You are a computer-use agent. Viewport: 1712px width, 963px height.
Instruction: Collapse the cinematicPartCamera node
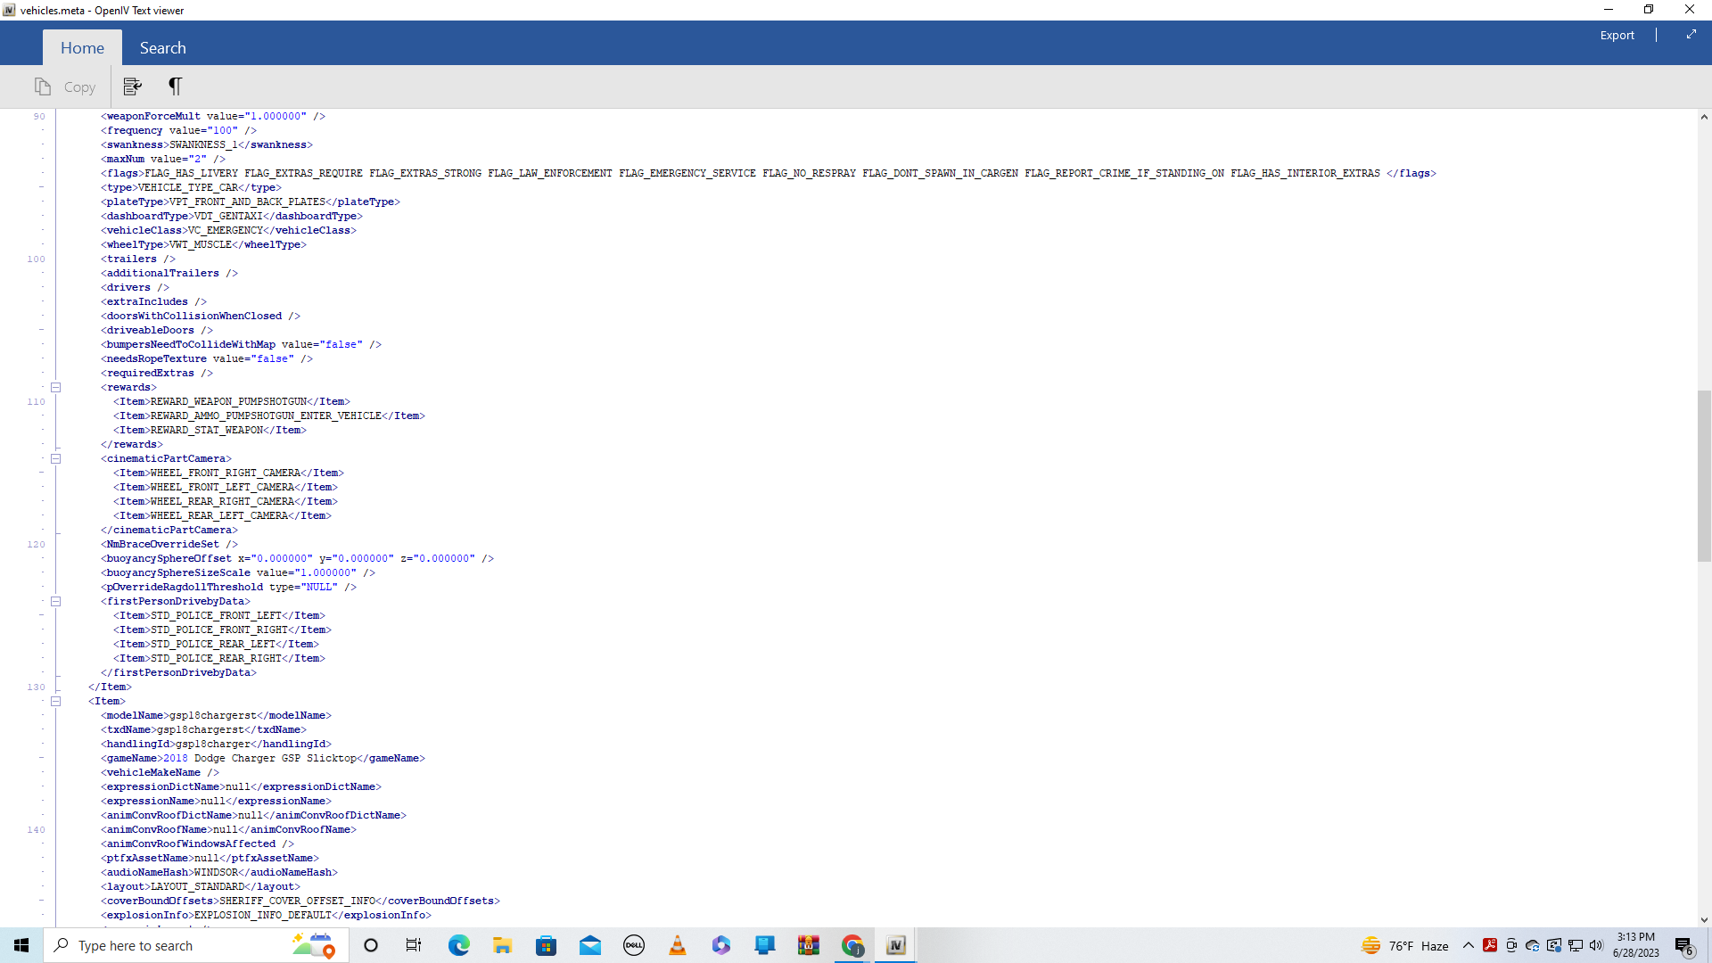tap(55, 458)
